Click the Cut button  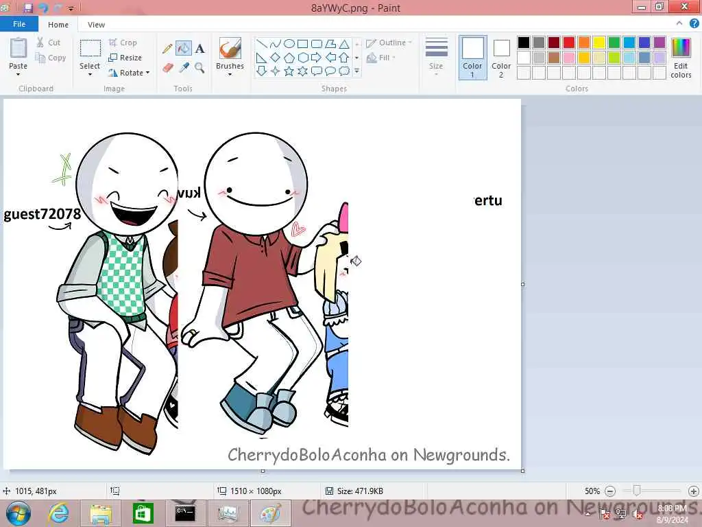click(x=49, y=43)
